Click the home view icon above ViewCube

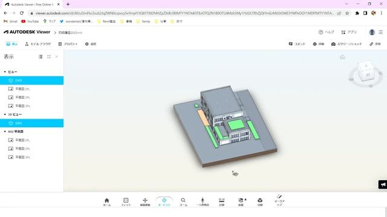342,57
